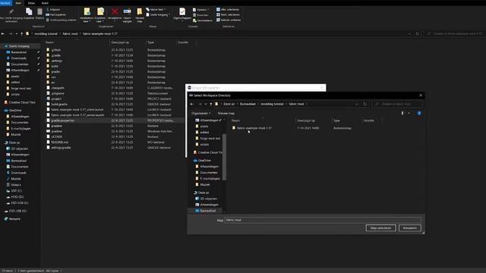The height and width of the screenshot is (273, 486).
Task: Switch to the Beeld ribbon tab
Action: [x=45, y=3]
